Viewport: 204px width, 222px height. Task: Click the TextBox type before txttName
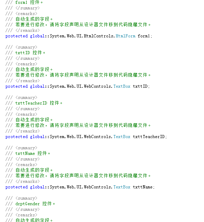(x=122, y=187)
